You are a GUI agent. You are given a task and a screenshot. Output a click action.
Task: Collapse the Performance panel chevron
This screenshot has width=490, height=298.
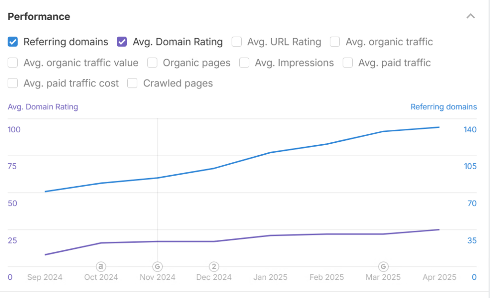click(470, 16)
